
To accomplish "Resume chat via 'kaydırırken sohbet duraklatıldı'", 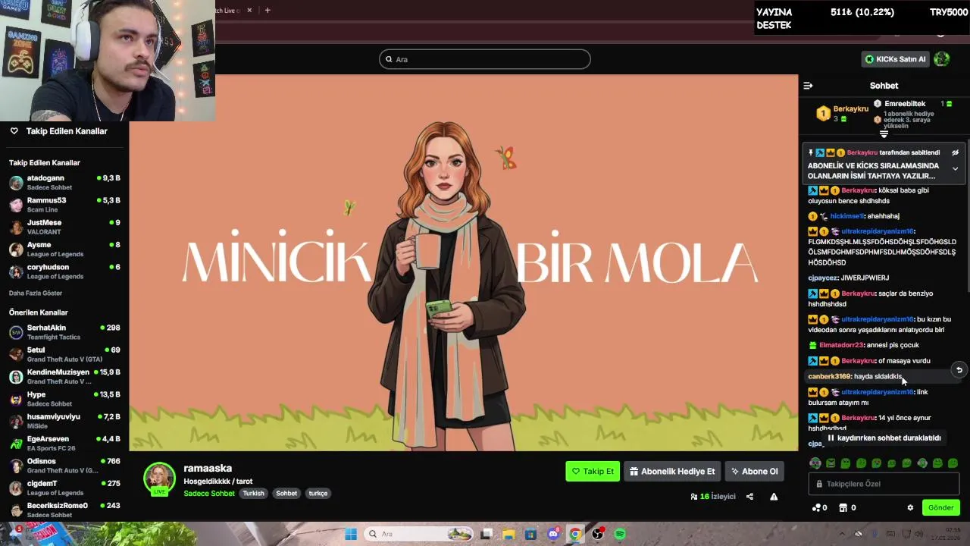I will (x=884, y=438).
